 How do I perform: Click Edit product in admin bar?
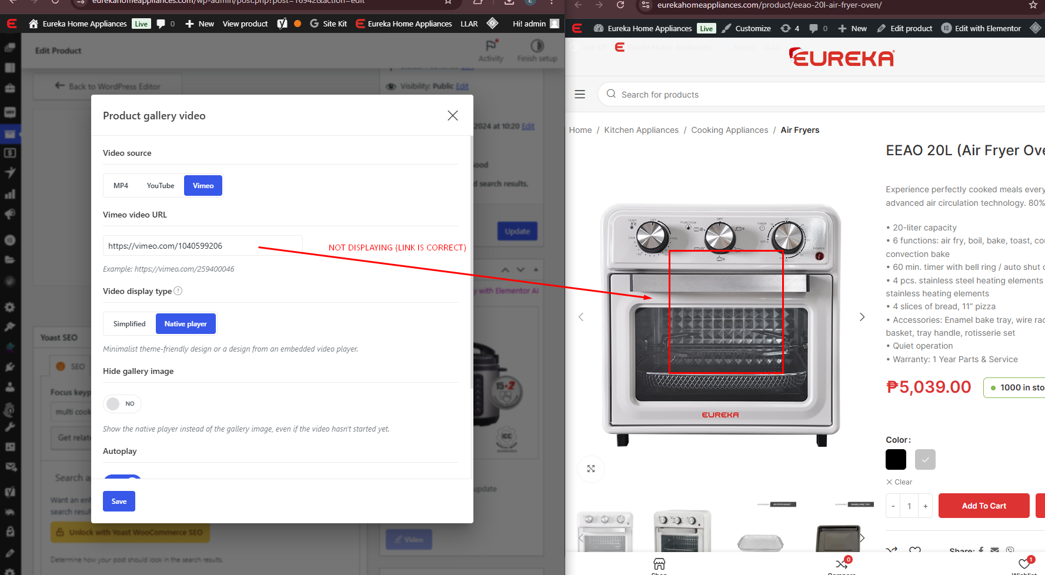tap(904, 28)
